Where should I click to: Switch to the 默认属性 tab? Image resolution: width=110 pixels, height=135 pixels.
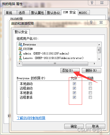pos(37,13)
